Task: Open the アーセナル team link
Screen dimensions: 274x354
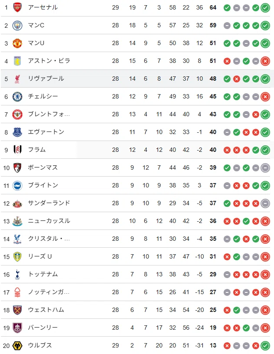Action: click(x=43, y=7)
